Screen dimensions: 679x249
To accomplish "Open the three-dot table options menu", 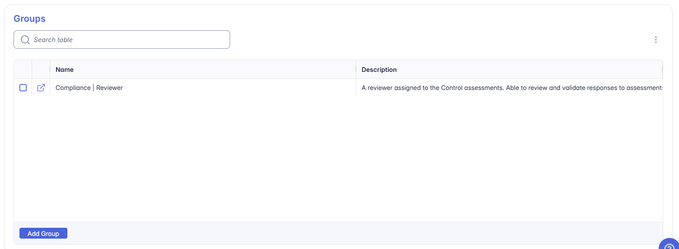I will tap(655, 40).
